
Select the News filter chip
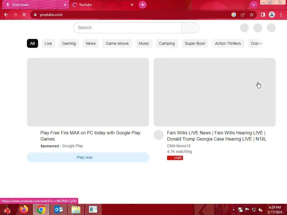(91, 43)
